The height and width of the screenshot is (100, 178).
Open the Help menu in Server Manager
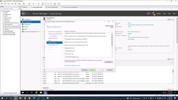[174, 14]
